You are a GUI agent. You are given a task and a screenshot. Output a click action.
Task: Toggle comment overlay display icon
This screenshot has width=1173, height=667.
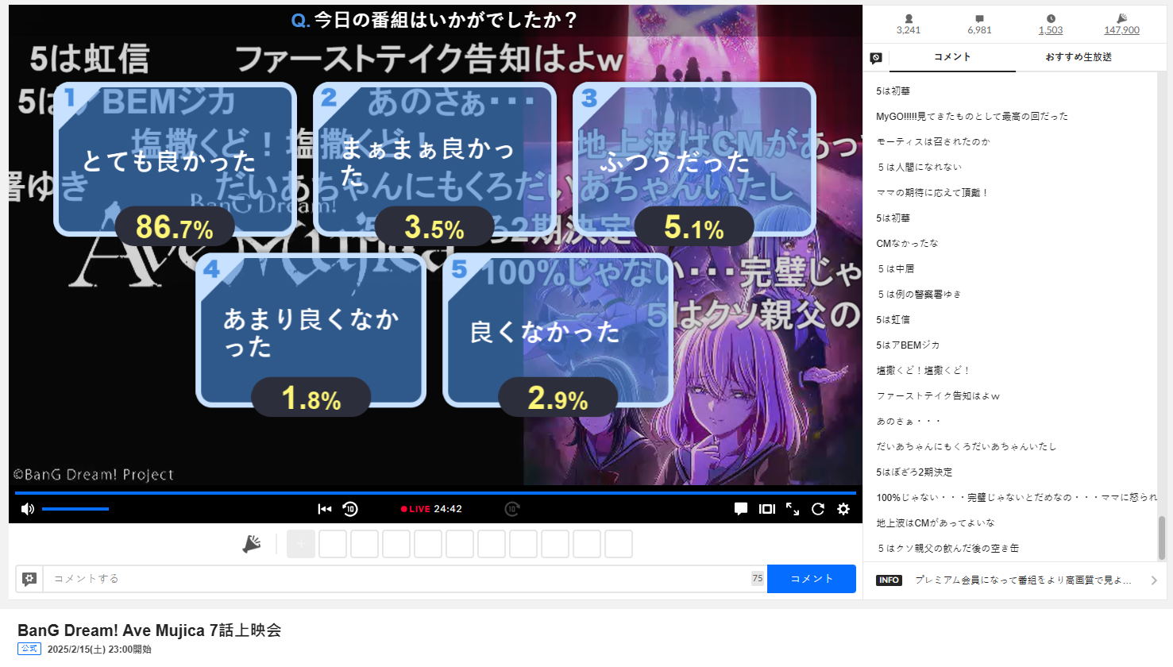tap(741, 509)
